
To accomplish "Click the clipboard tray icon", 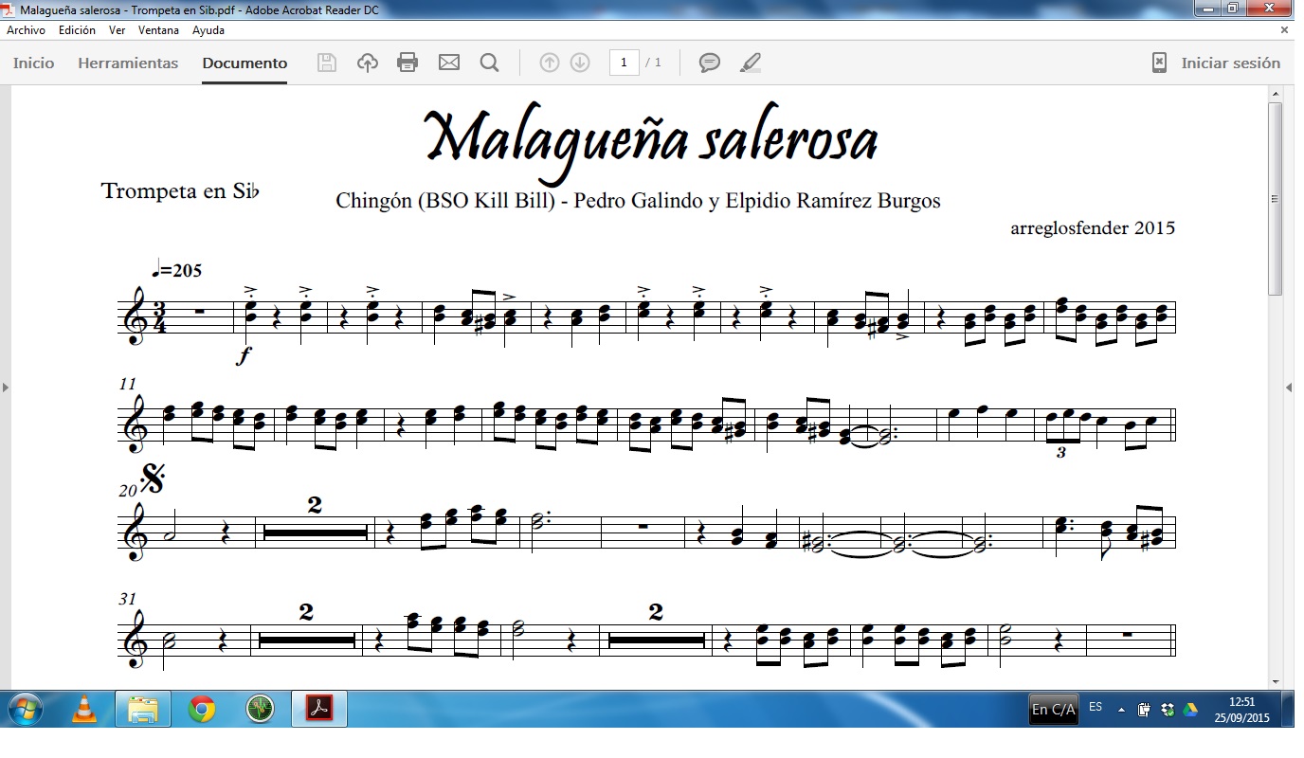I will pos(1145,710).
